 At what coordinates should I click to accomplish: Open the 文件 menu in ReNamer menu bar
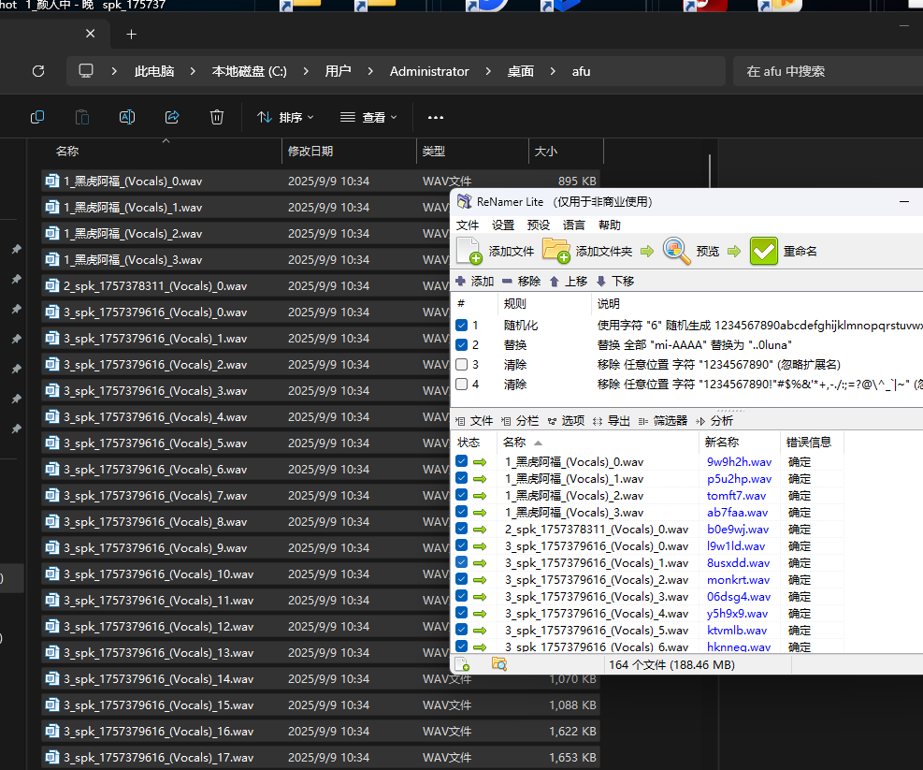coord(468,225)
